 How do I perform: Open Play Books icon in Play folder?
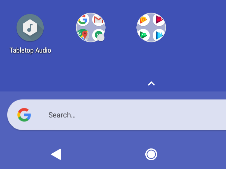159,35
